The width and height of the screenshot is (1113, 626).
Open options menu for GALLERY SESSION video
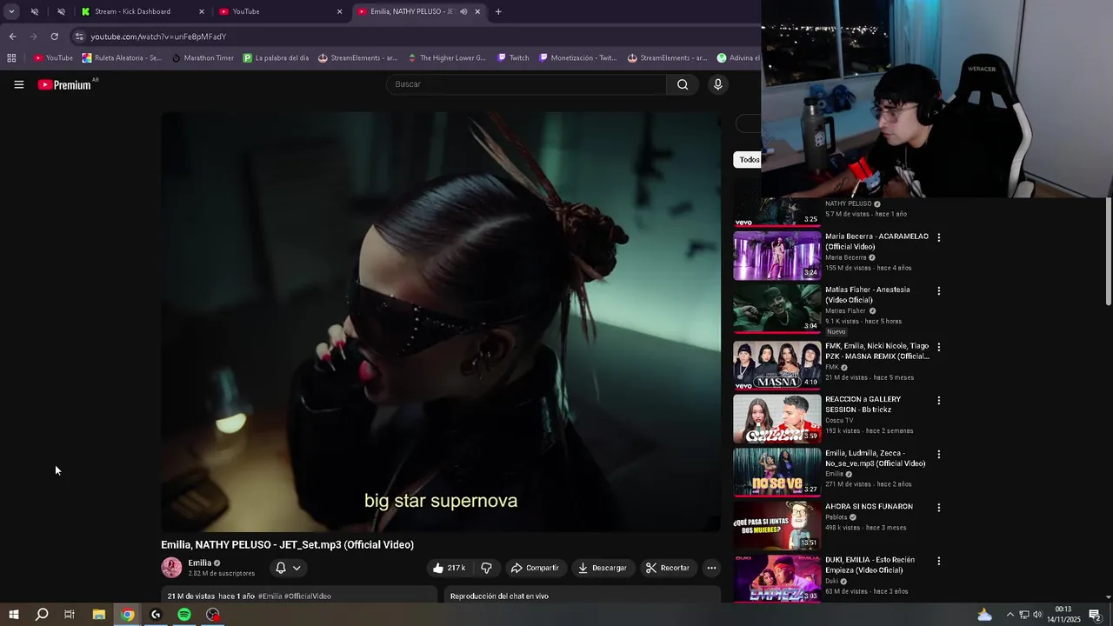tap(938, 401)
